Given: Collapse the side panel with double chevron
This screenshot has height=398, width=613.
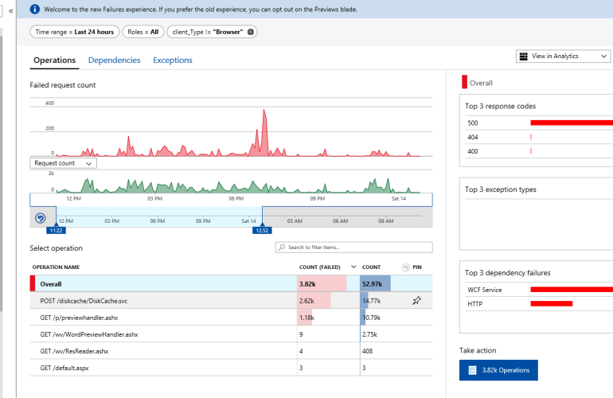Looking at the screenshot, I should [11, 10].
